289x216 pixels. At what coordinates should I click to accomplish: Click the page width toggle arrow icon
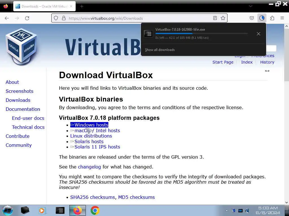pyautogui.click(x=267, y=71)
